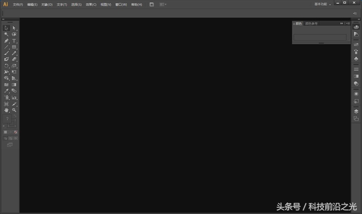Select the Magic Wand tool
Screen dimensions: 362x214
(6, 34)
